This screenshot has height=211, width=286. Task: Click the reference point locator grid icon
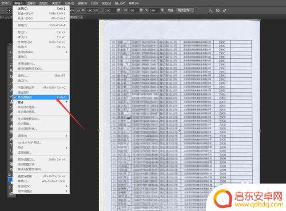(9, 10)
